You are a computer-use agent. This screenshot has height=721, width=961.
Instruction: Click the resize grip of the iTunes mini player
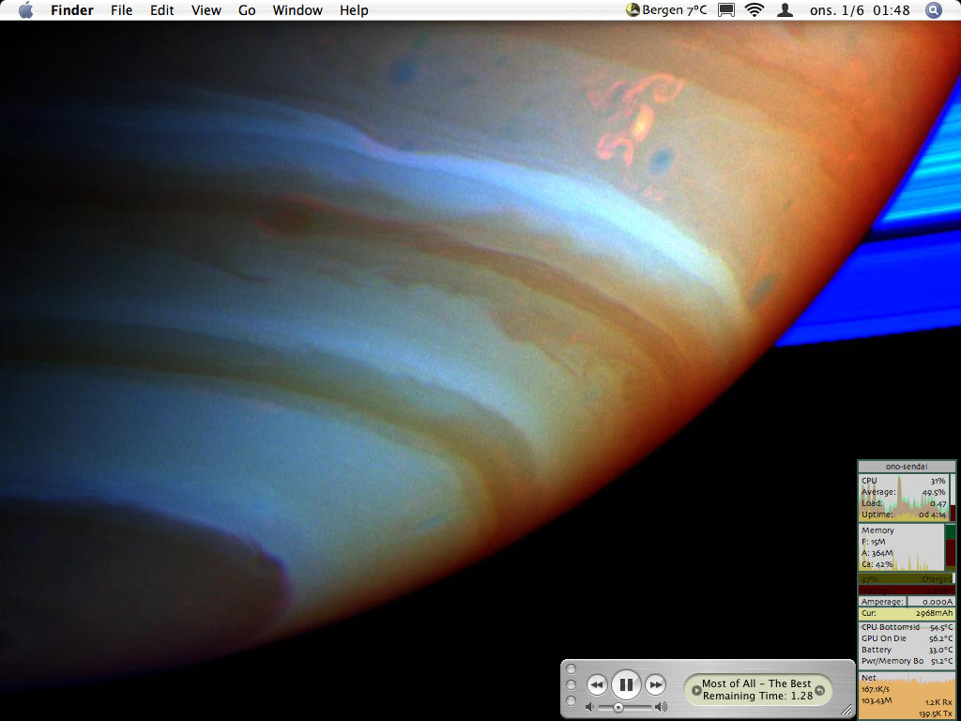coord(847,710)
